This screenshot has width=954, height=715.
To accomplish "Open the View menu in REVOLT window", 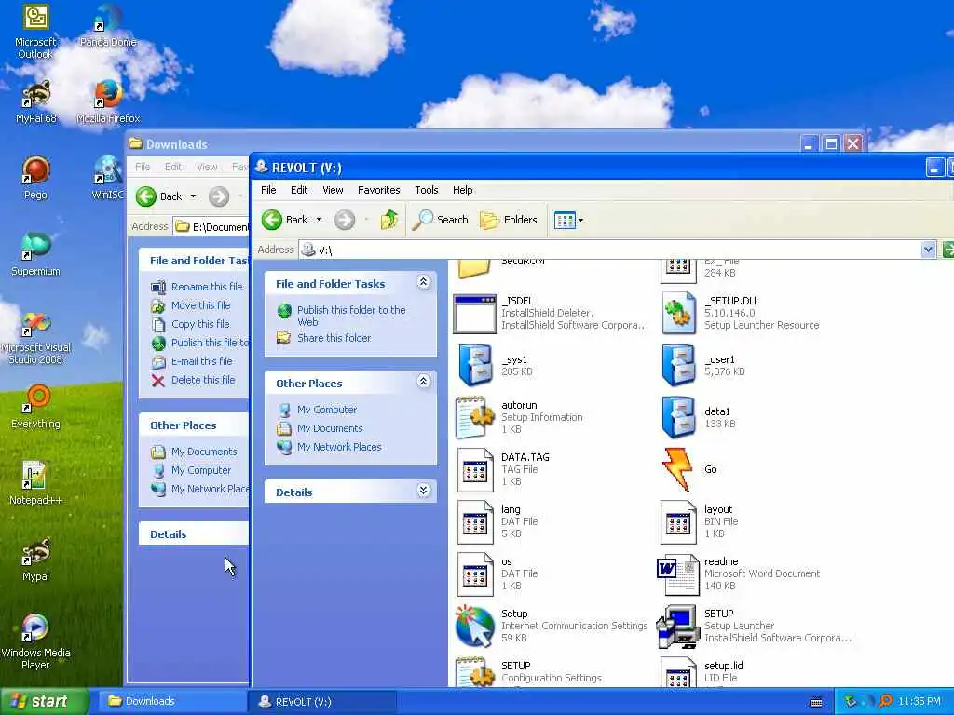I will (x=333, y=190).
